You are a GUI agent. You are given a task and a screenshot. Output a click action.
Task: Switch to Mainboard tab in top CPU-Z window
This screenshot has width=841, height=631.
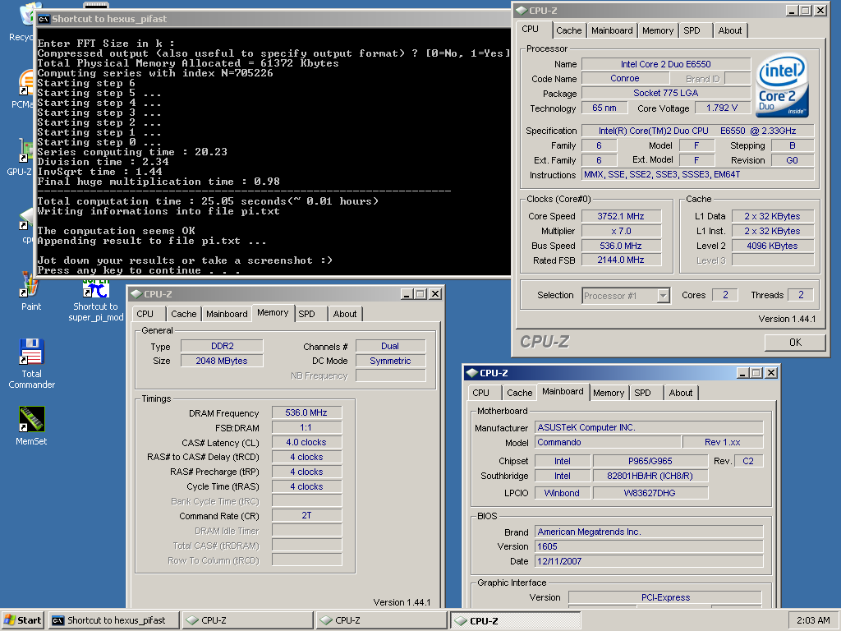[612, 30]
